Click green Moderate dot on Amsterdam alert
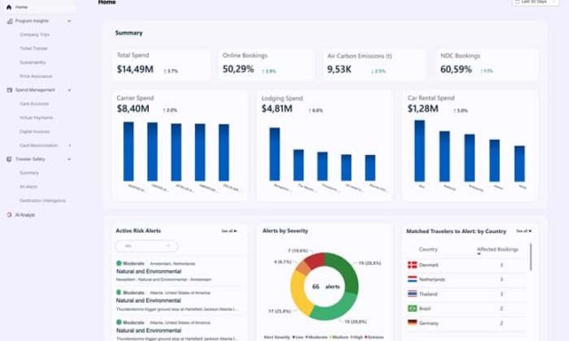The height and width of the screenshot is (341, 569). [119, 263]
